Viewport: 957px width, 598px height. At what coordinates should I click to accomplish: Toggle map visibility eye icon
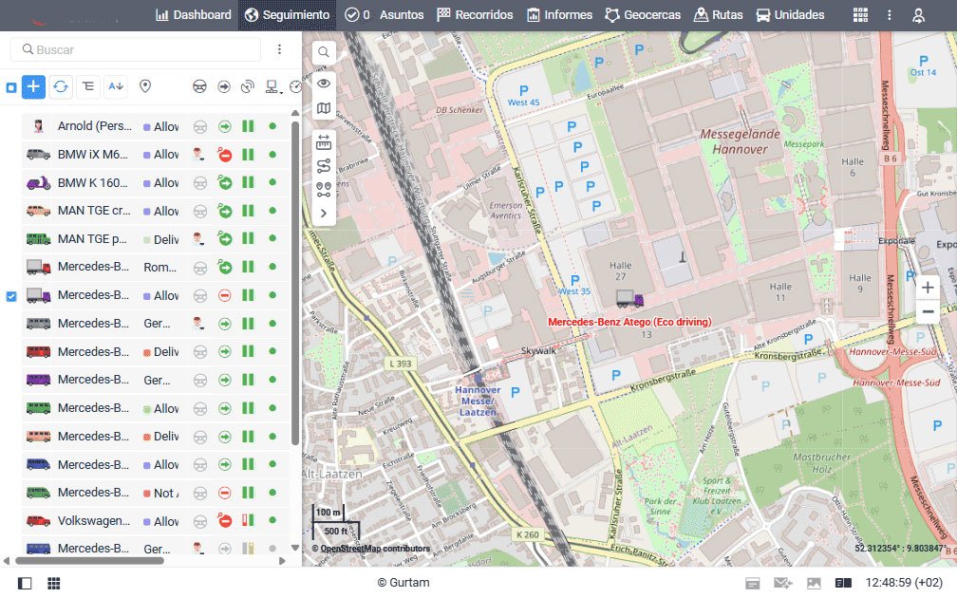pyautogui.click(x=324, y=83)
